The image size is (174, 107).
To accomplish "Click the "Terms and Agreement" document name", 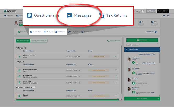I will point(30,70).
